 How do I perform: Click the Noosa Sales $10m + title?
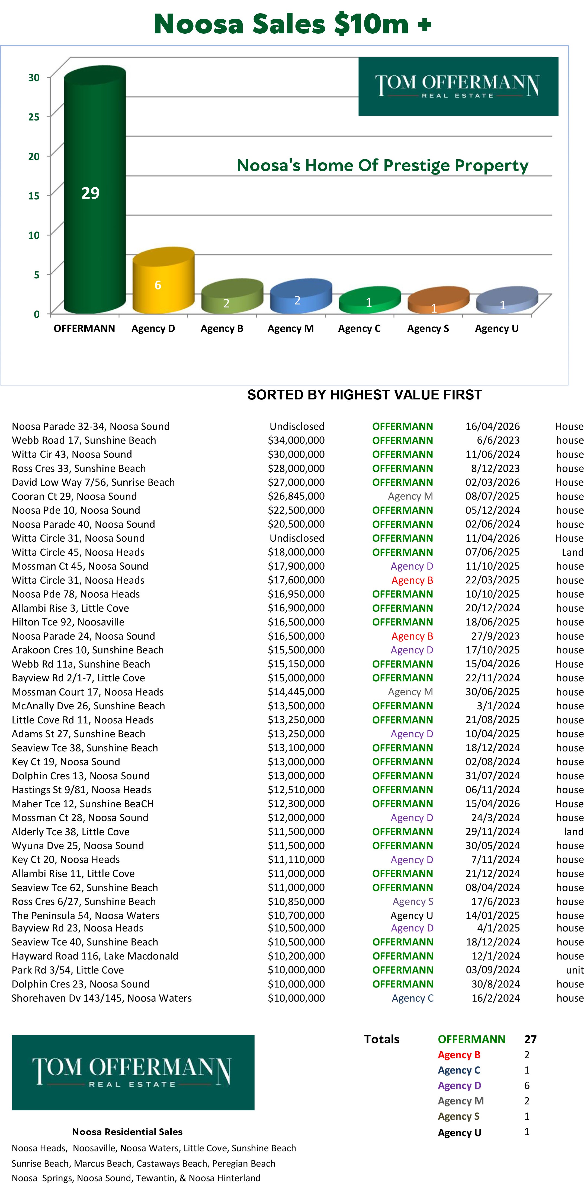tap(293, 24)
